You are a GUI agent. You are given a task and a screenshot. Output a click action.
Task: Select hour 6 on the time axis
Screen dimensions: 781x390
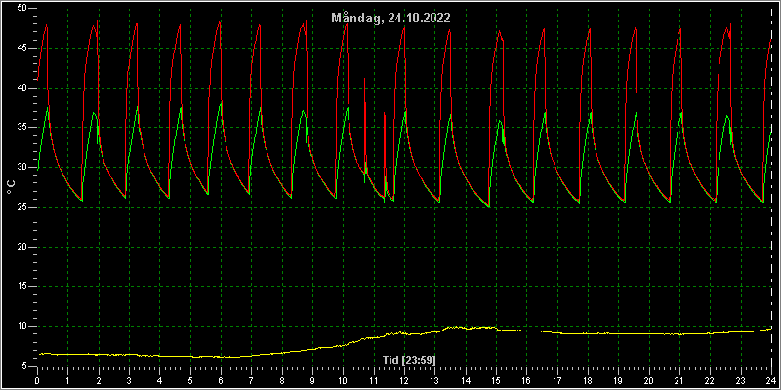pos(221,380)
